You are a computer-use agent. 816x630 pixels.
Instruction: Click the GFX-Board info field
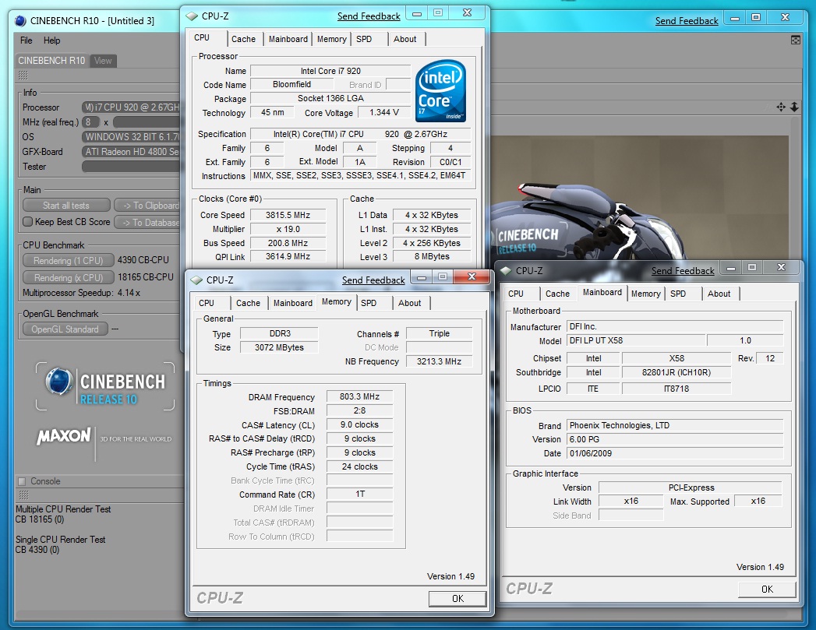131,152
